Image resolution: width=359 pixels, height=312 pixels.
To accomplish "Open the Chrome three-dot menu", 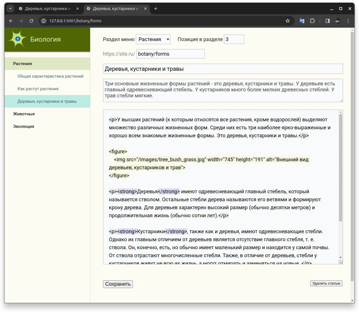I will pos(348,21).
